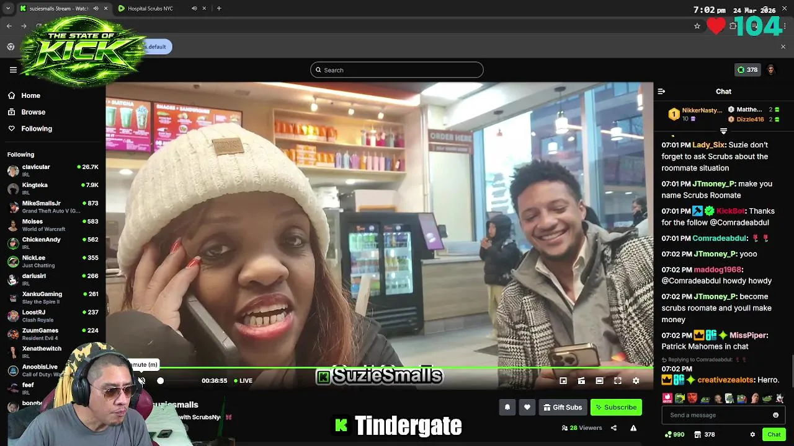Switch to suziesmalls Stream browser tab
Image resolution: width=794 pixels, height=446 pixels.
[x=62, y=8]
